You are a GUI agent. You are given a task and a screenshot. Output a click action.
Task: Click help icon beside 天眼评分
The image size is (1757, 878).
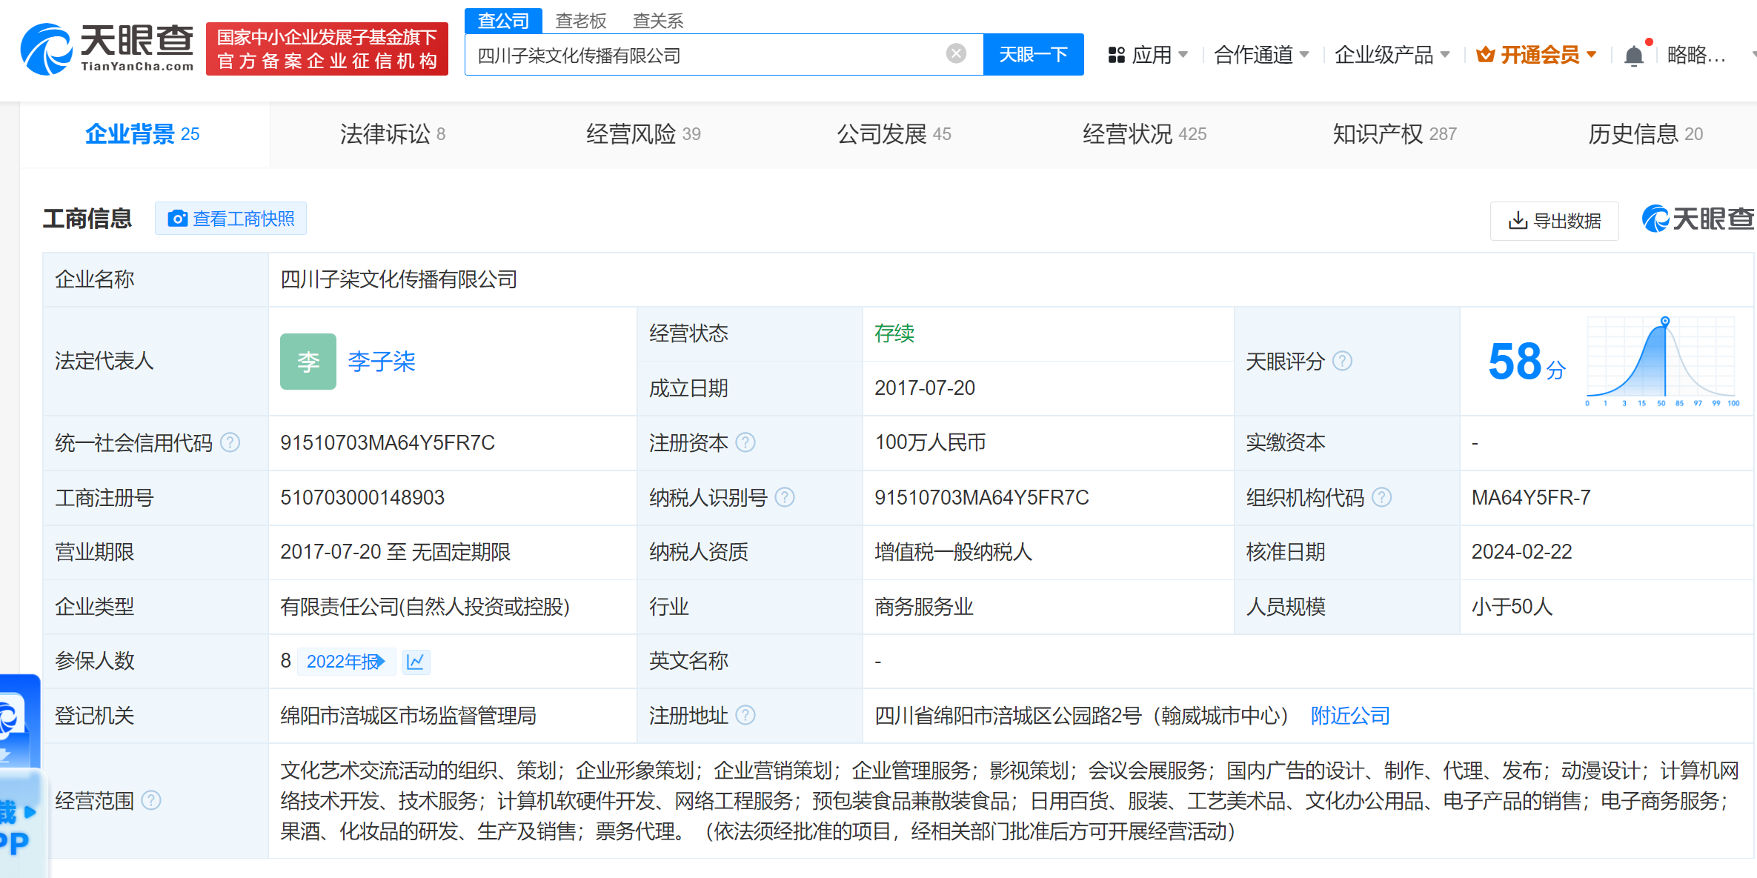1342,361
